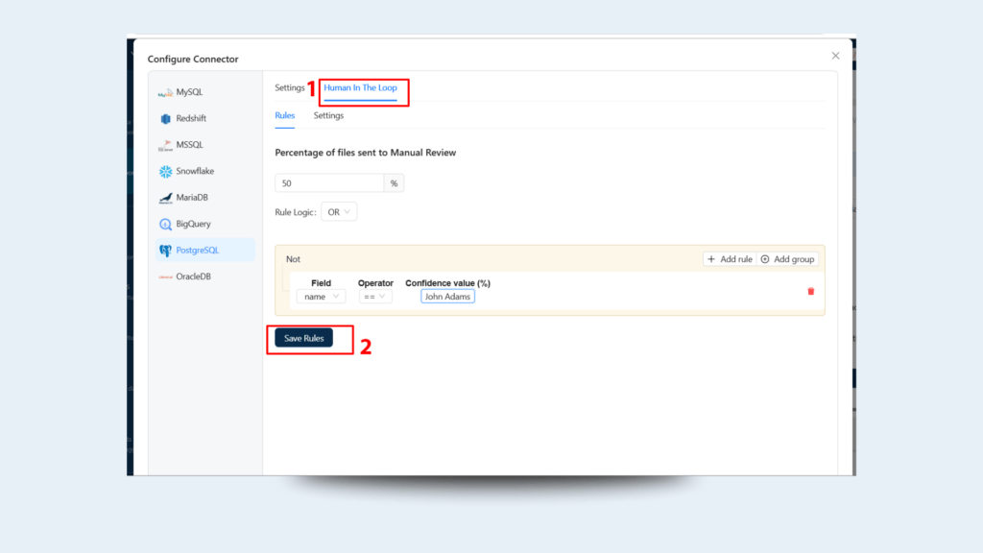The image size is (983, 553).
Task: Choose the OracleDB connector icon
Action: [x=165, y=276]
